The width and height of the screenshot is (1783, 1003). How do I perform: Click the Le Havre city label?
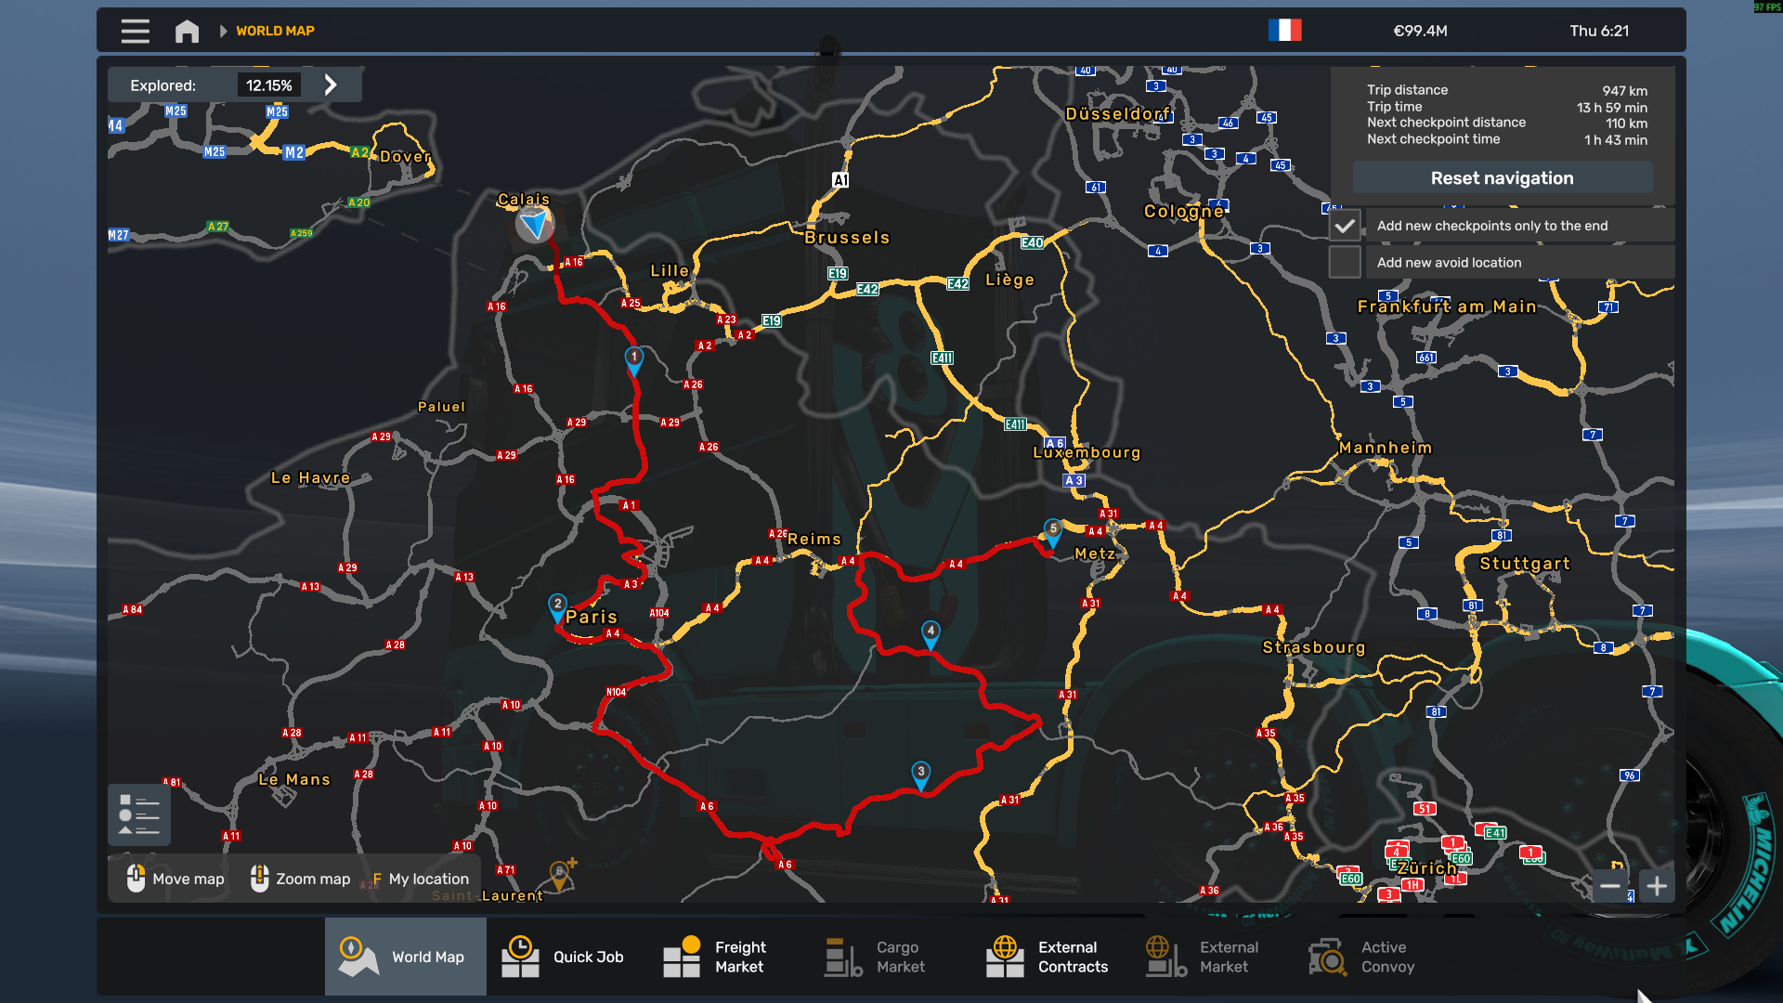310,477
